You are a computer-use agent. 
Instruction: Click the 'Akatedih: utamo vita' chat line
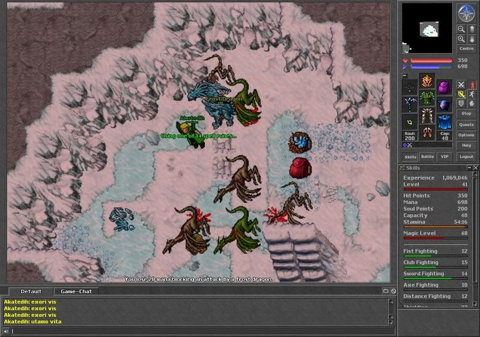click(33, 321)
